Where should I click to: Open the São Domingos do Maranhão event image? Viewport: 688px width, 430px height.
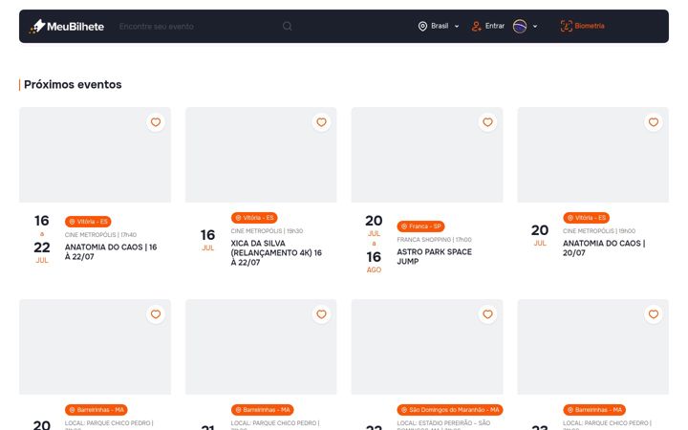tap(427, 347)
